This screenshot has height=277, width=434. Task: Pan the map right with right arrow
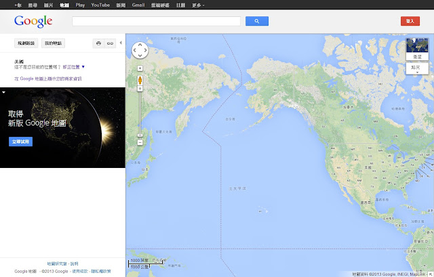pyautogui.click(x=146, y=50)
